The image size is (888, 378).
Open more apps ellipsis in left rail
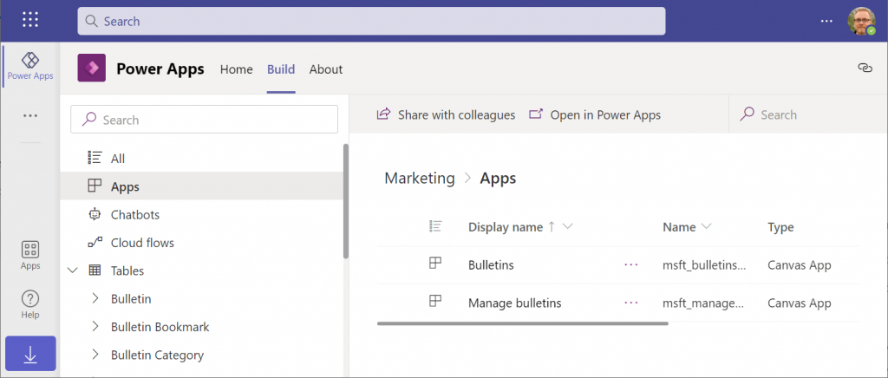[x=30, y=116]
